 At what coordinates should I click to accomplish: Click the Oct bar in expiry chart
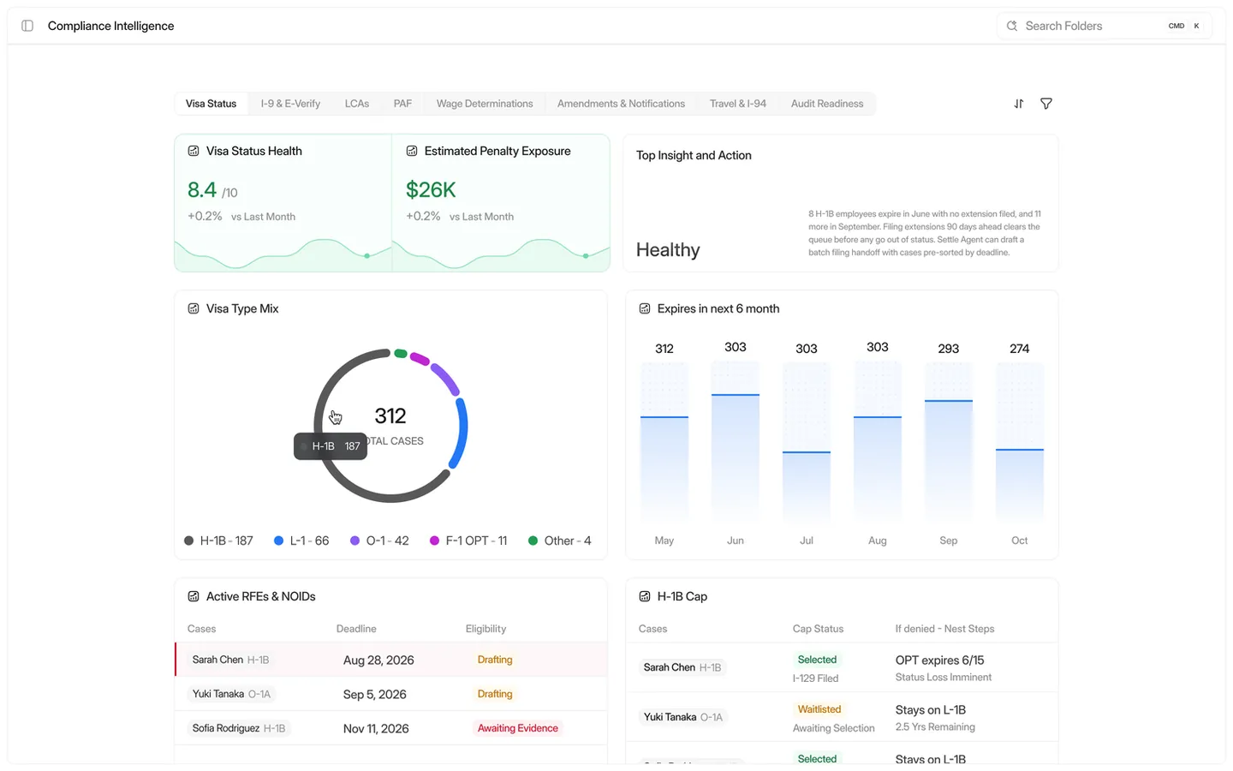click(1020, 485)
